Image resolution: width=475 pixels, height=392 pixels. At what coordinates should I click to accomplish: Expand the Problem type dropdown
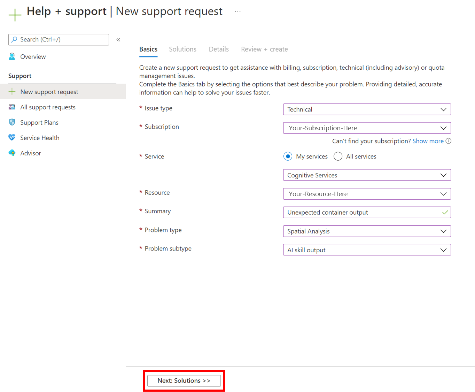(x=367, y=231)
